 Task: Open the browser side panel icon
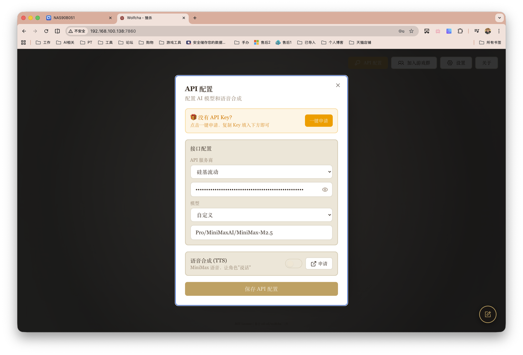click(x=57, y=31)
